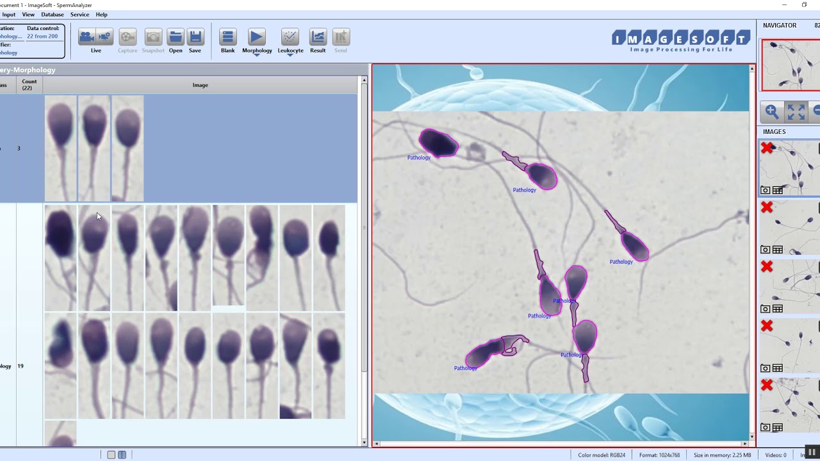Switch to single-pane layout in status bar

tap(111, 455)
